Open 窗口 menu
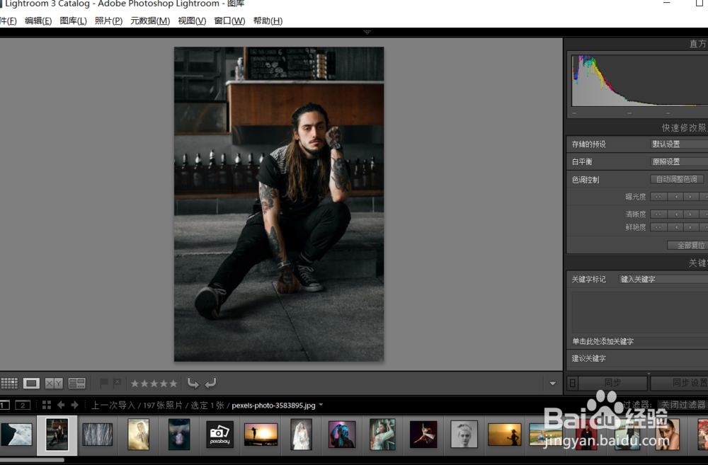Image resolution: width=708 pixels, height=465 pixels. [x=229, y=21]
